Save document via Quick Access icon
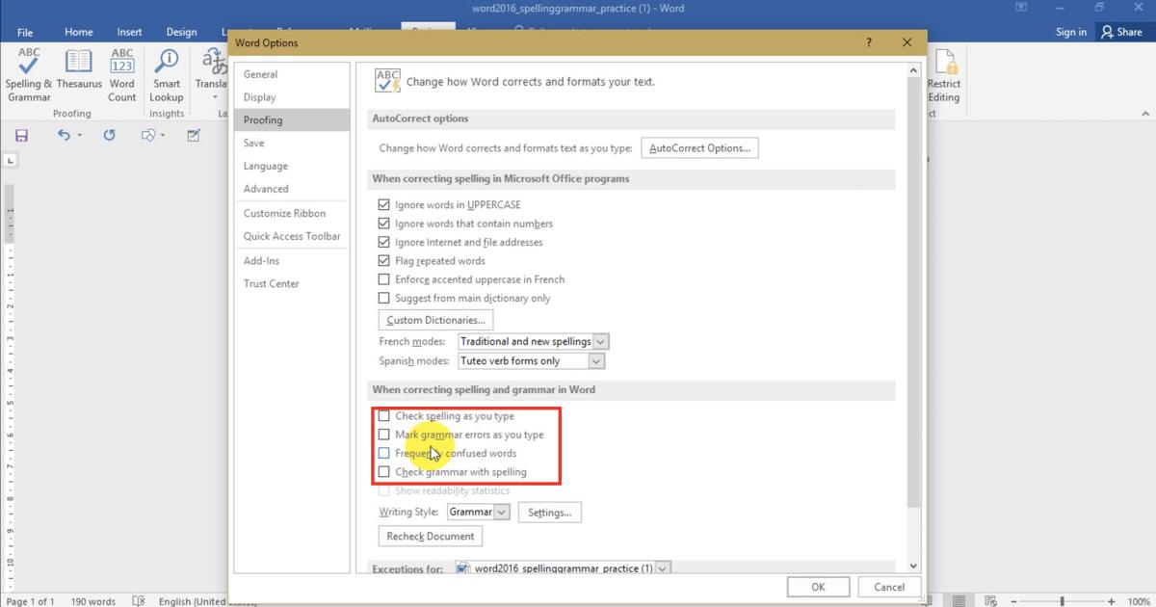This screenshot has height=607, width=1156. 21,136
